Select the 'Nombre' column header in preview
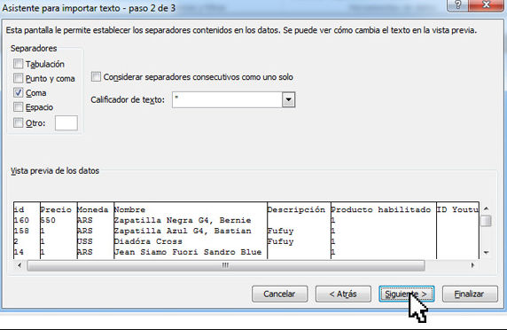Image resolution: width=507 pixels, height=330 pixels. point(129,209)
